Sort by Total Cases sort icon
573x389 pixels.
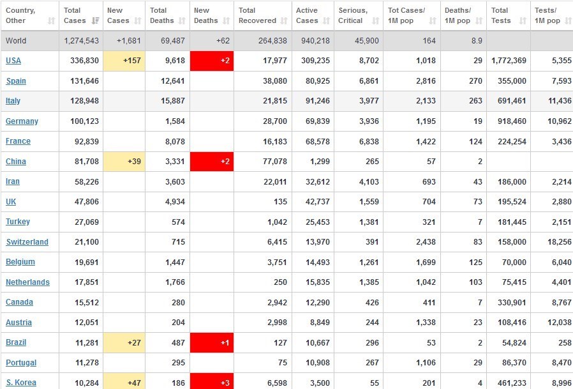[95, 21]
